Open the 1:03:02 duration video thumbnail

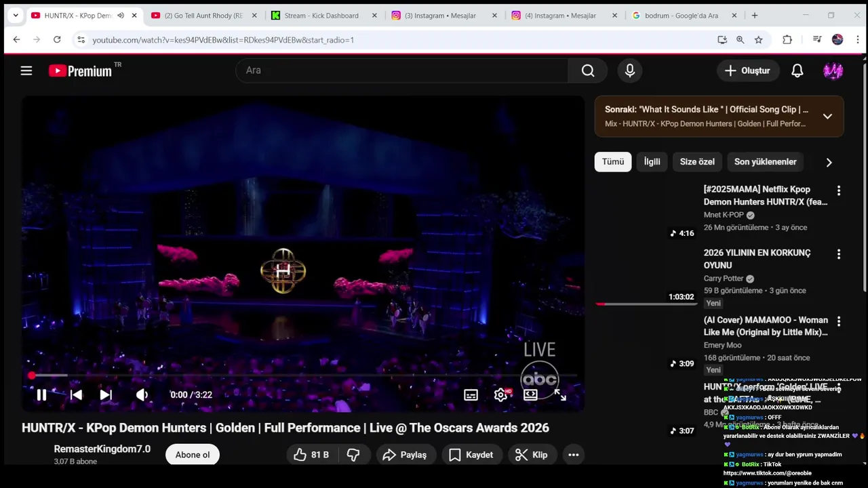[647, 276]
